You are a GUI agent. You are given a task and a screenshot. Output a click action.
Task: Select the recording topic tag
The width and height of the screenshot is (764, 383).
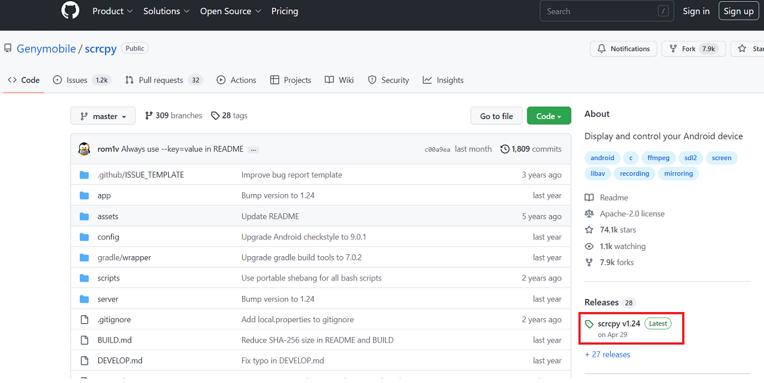click(x=634, y=174)
